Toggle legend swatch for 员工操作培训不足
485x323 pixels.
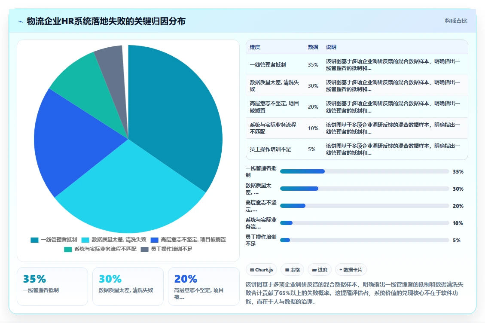(144, 250)
